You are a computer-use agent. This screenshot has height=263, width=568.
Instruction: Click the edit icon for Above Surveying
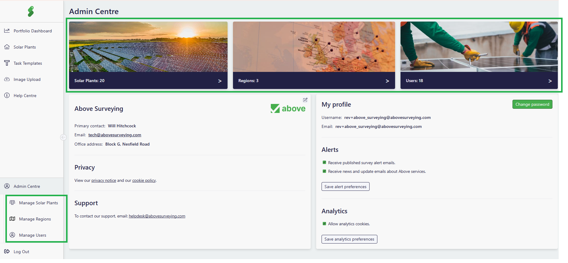[x=305, y=100]
